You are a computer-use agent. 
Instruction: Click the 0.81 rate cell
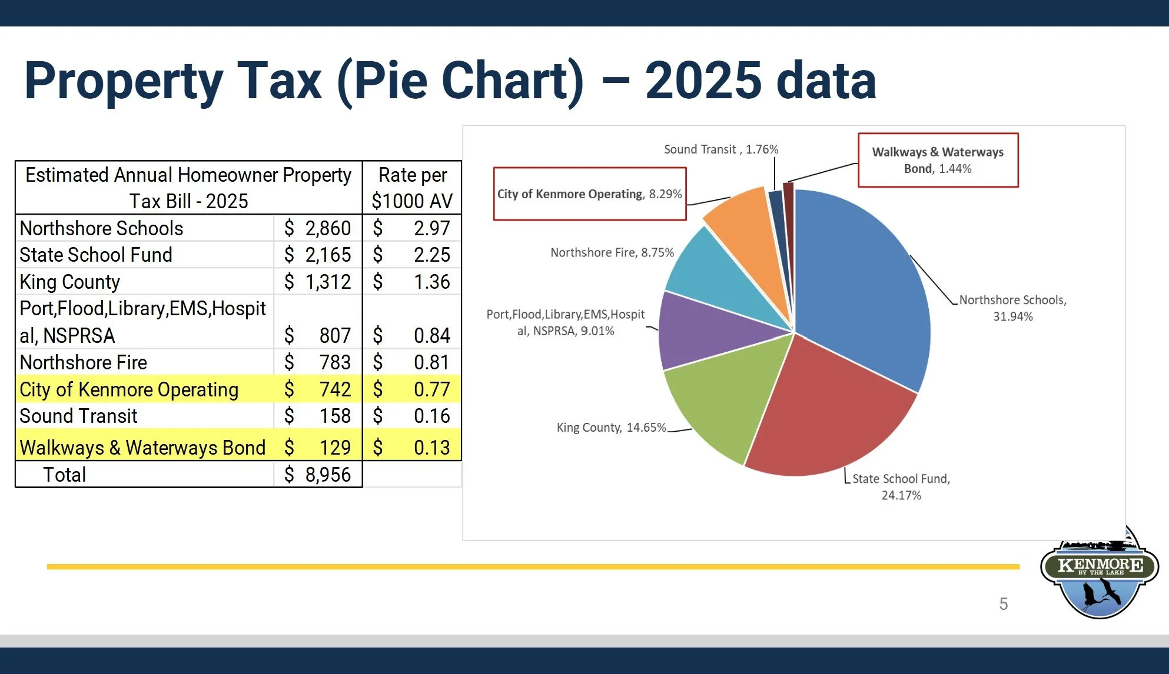pos(412,362)
